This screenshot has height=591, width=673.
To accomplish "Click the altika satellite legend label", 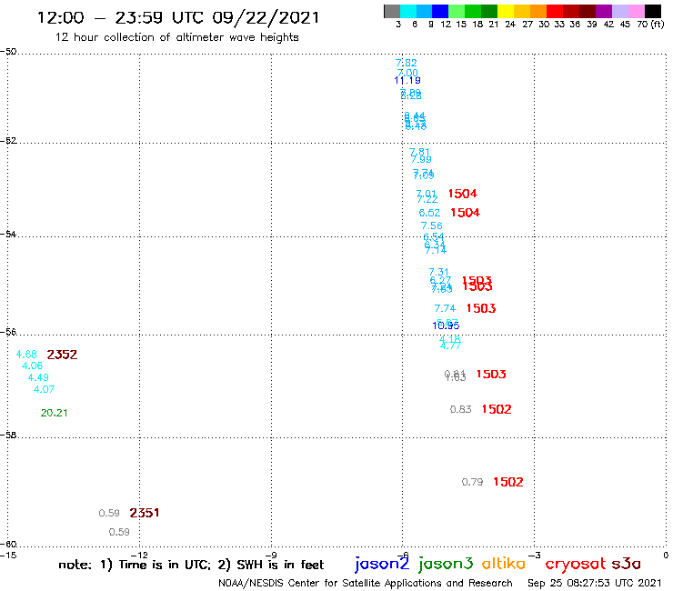I will 504,564.
